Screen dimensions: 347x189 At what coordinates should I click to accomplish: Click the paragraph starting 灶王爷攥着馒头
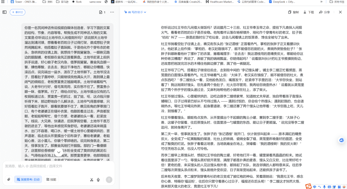coord(232,122)
